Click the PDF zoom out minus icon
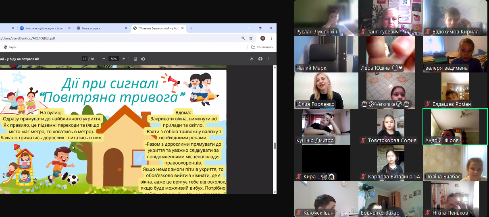489x217 pixels. click(104, 59)
